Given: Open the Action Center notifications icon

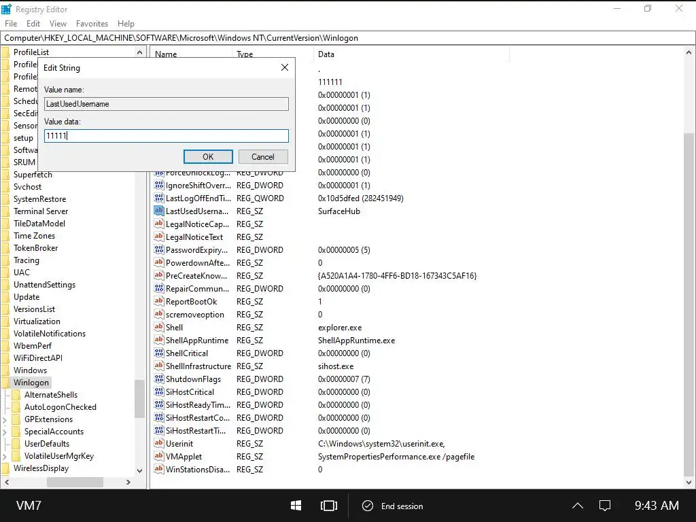Looking at the screenshot, I should [x=604, y=506].
